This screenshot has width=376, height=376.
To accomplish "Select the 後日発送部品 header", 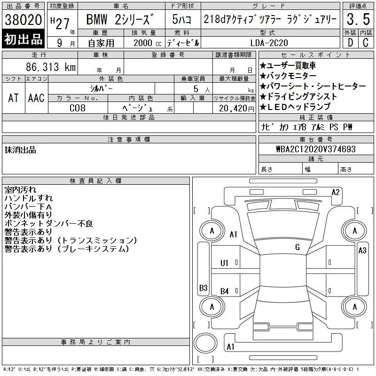I will point(129,117).
